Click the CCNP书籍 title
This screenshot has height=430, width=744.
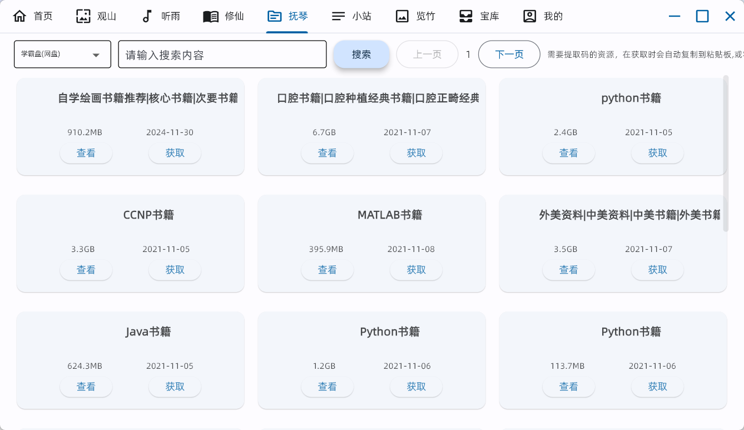coord(148,215)
